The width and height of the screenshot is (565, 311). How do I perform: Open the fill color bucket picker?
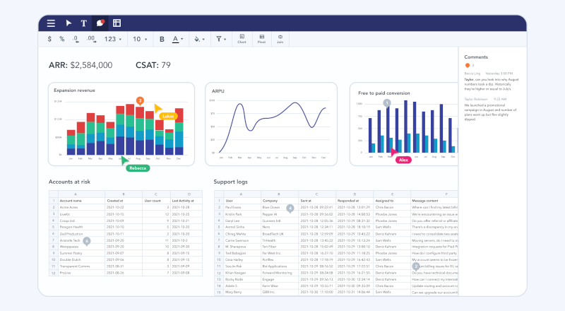click(200, 39)
